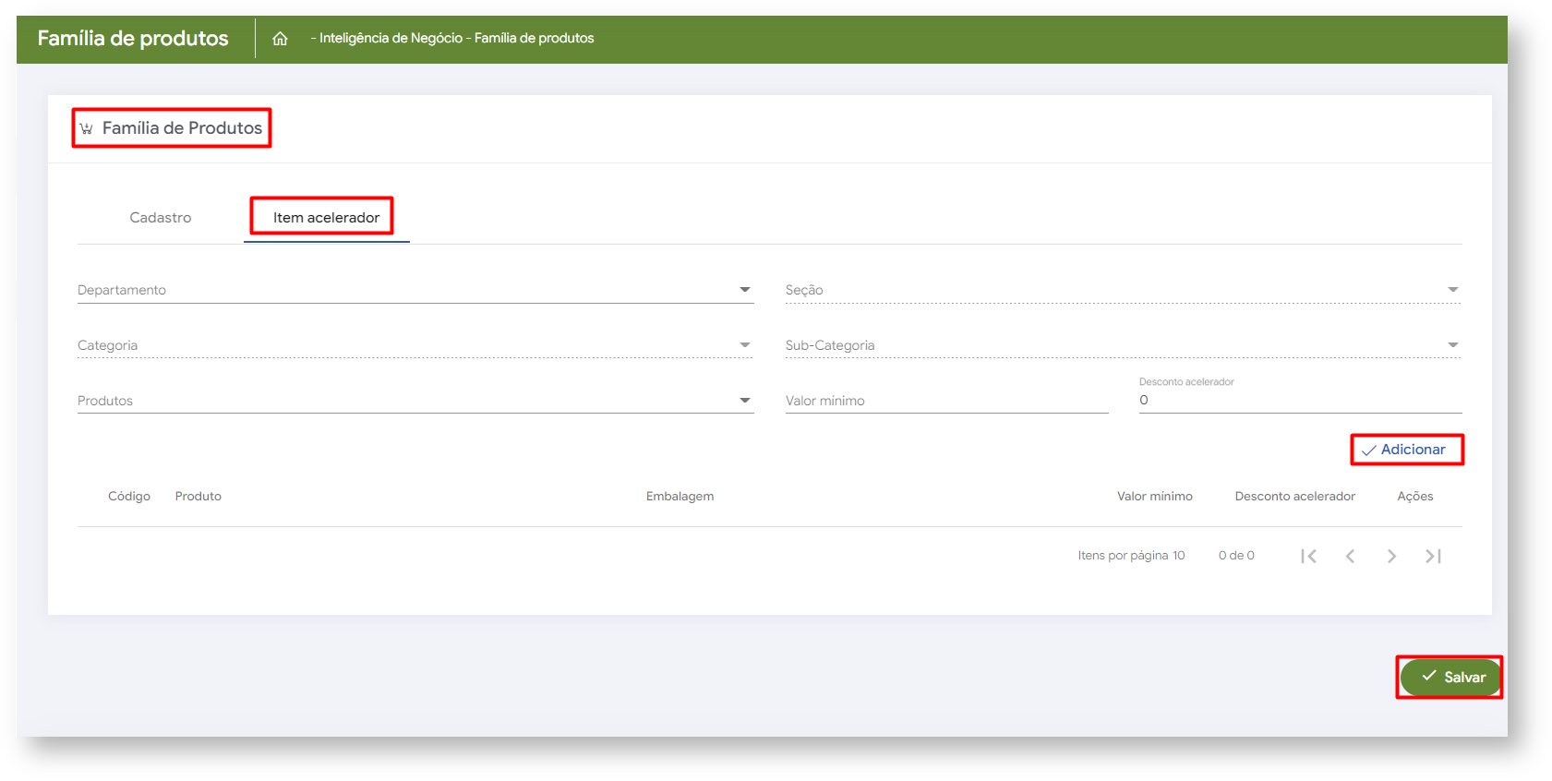This screenshot has height=781, width=1552.
Task: Focus the Valor mínimo input field
Action: point(947,401)
